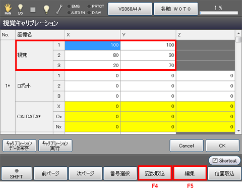This screenshot has width=242, height=189.
Task: Click the vertical scrollbar thumb
Action: coord(238,40)
